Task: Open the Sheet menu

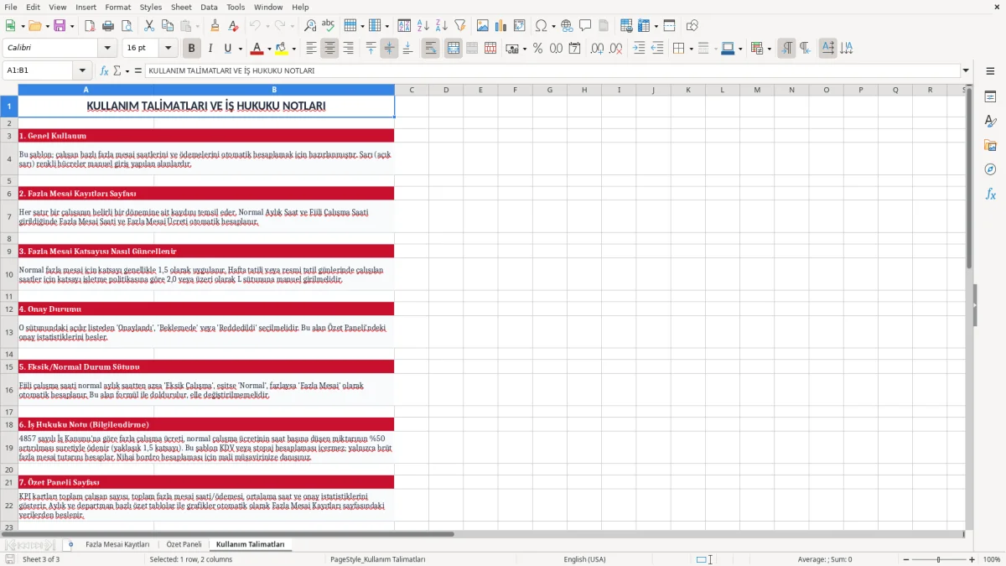Action: click(x=181, y=7)
